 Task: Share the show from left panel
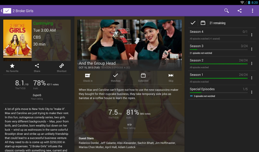coord(37,68)
